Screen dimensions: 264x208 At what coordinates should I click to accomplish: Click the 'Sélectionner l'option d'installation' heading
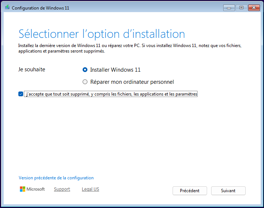pyautogui.click(x=102, y=34)
